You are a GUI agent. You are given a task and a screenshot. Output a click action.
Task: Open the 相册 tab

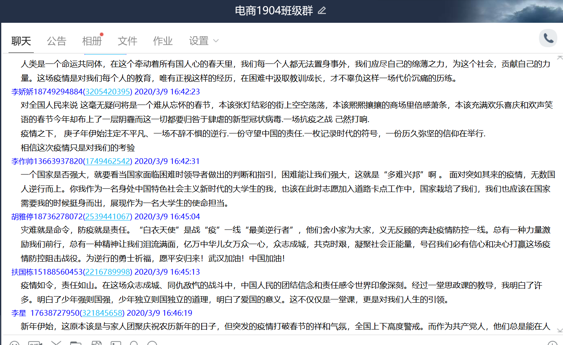click(92, 41)
